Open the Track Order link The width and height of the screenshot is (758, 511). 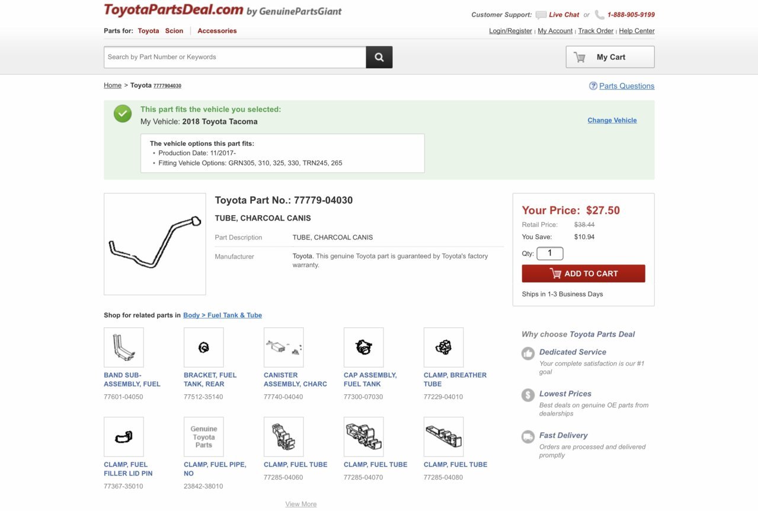click(596, 31)
